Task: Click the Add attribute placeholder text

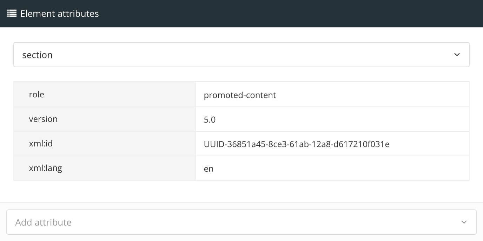Action: 43,222
